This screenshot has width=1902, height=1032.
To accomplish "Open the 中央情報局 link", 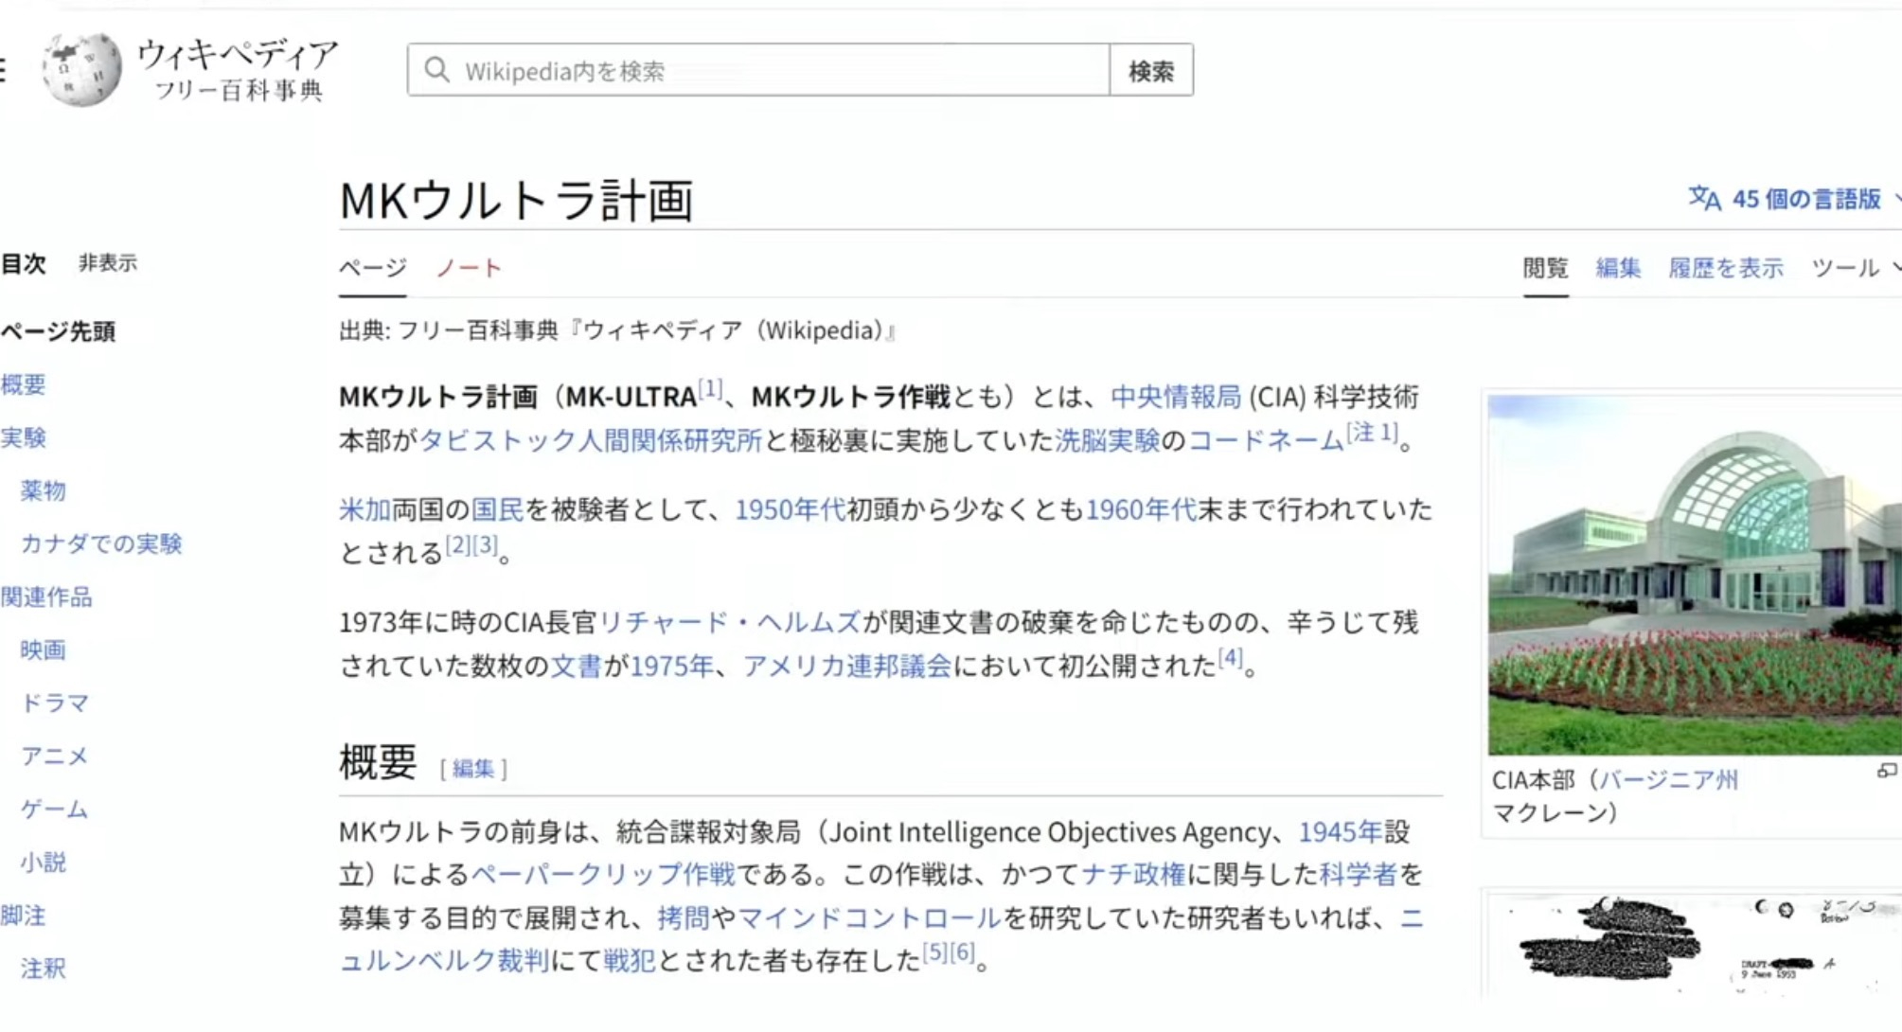I will tap(1175, 397).
